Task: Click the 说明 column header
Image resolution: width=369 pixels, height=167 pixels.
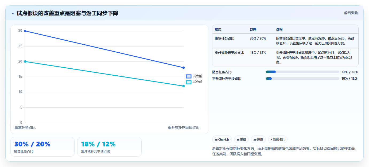Action: (279, 29)
